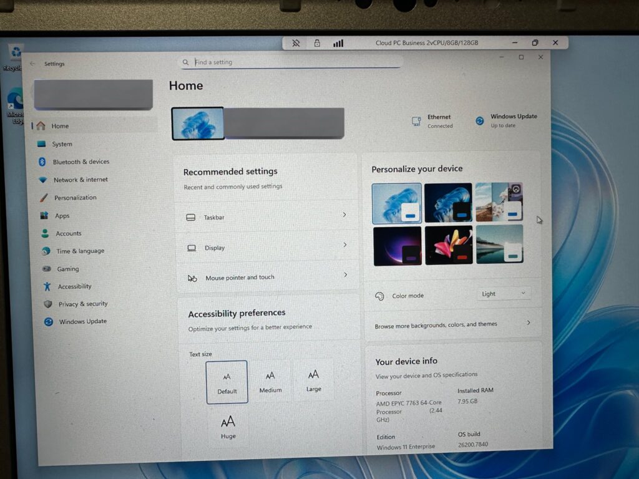639x479 pixels.
Task: Click the Personalization paintbrush icon
Action: [43, 198]
